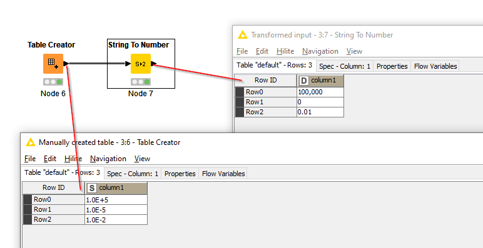Image resolution: width=483 pixels, height=248 pixels.
Task: Click the Table Creator node title label
Action: pos(51,45)
